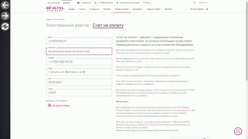
Task: Click the email address in top bar
Action: tap(86, 3)
